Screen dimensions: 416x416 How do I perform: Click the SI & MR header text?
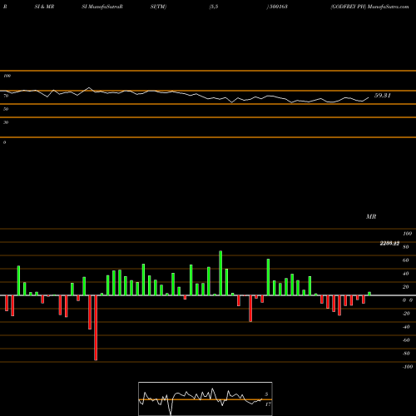[44, 7]
